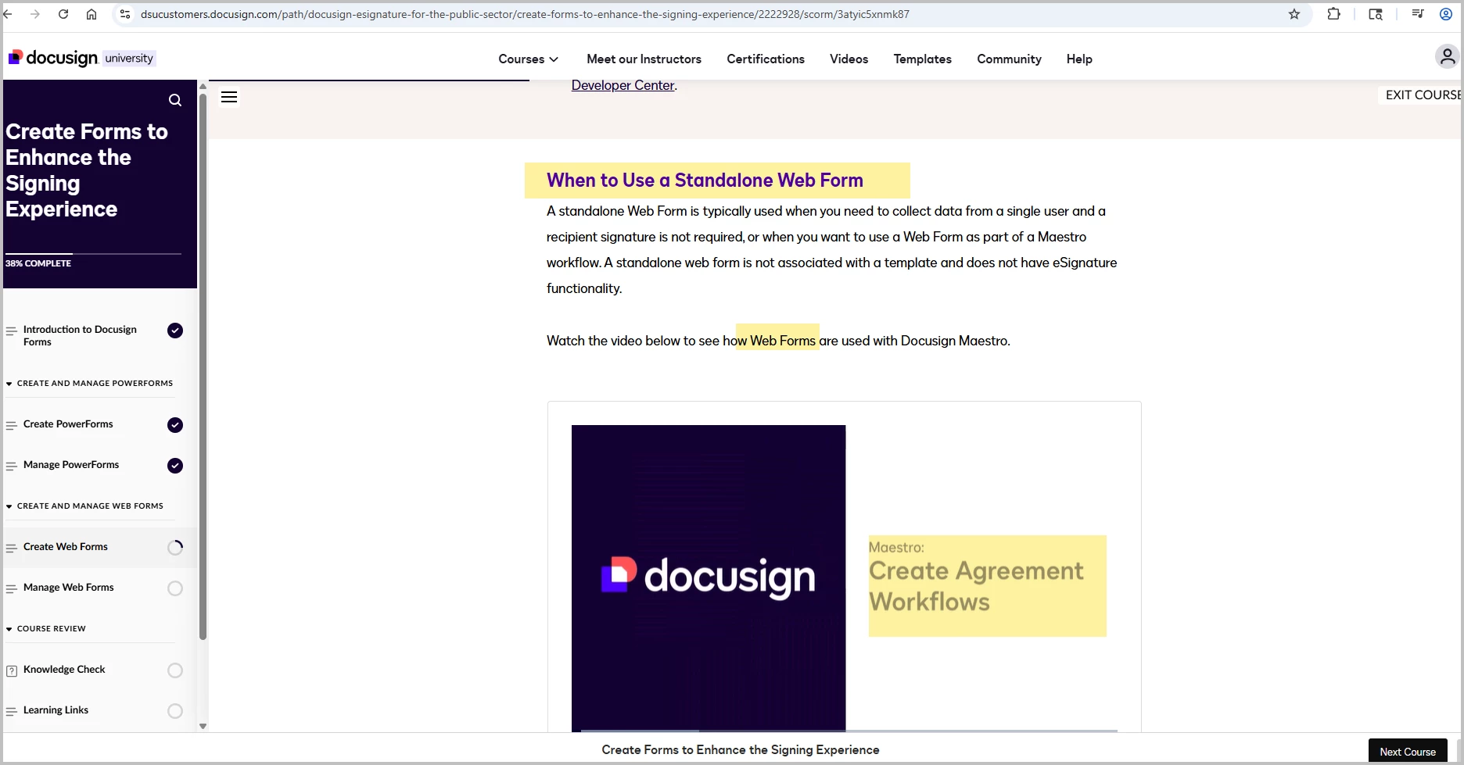
Task: Click footer title Create Forms to Enhance the Signing Experience
Action: (741, 750)
